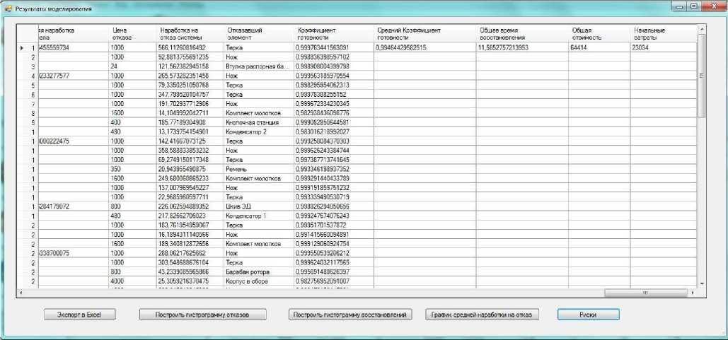Select cell 11,5852757213953
This screenshot has width=728, height=340.
tap(522, 48)
